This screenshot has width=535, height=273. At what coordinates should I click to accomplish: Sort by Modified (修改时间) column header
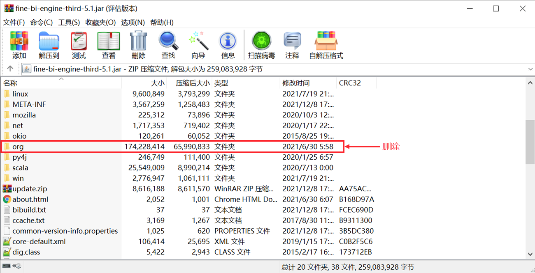pos(308,83)
